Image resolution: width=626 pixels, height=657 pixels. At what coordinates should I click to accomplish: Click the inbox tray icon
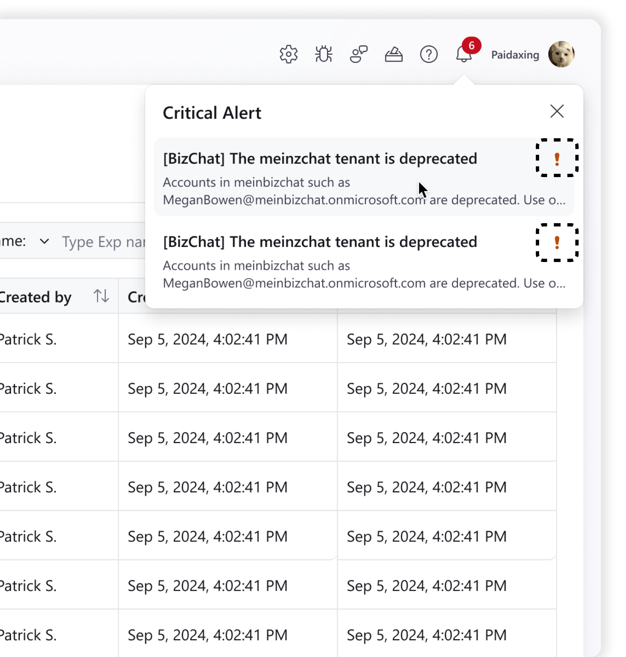point(393,55)
